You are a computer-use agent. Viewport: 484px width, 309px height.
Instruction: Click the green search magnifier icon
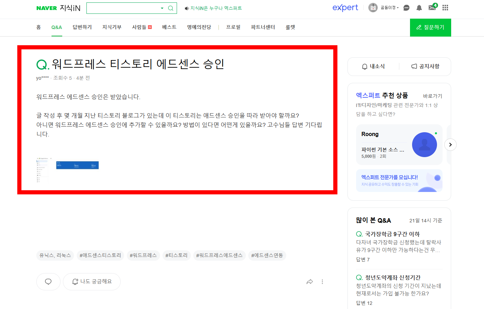coord(171,8)
